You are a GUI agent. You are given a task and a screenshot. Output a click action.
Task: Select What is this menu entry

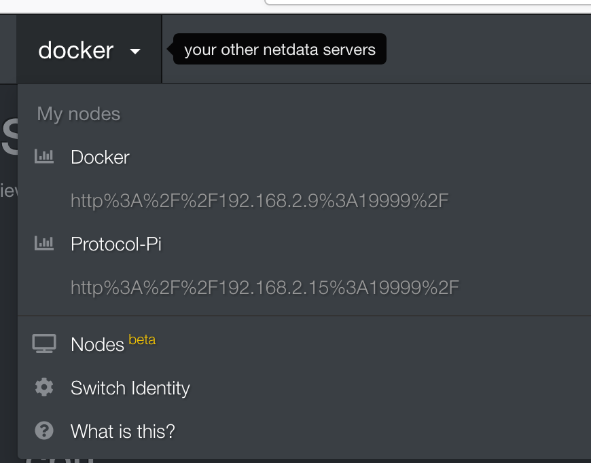point(122,431)
